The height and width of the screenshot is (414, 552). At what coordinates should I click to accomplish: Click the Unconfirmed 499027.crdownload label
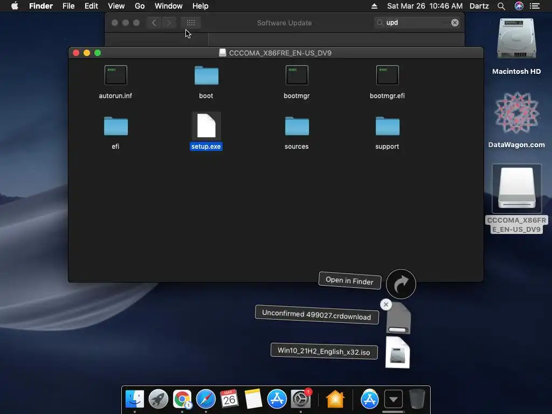[316, 315]
